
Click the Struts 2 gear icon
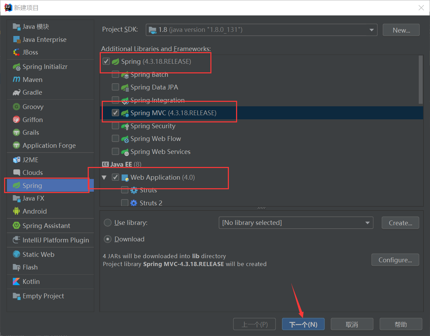point(134,203)
